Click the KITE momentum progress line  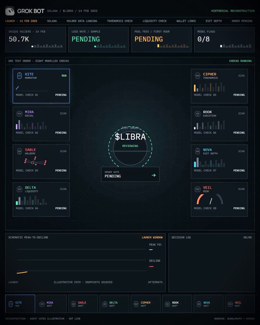pos(17,88)
